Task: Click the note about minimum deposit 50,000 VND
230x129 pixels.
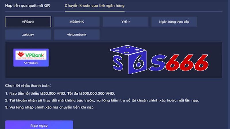Action: click(x=60, y=93)
